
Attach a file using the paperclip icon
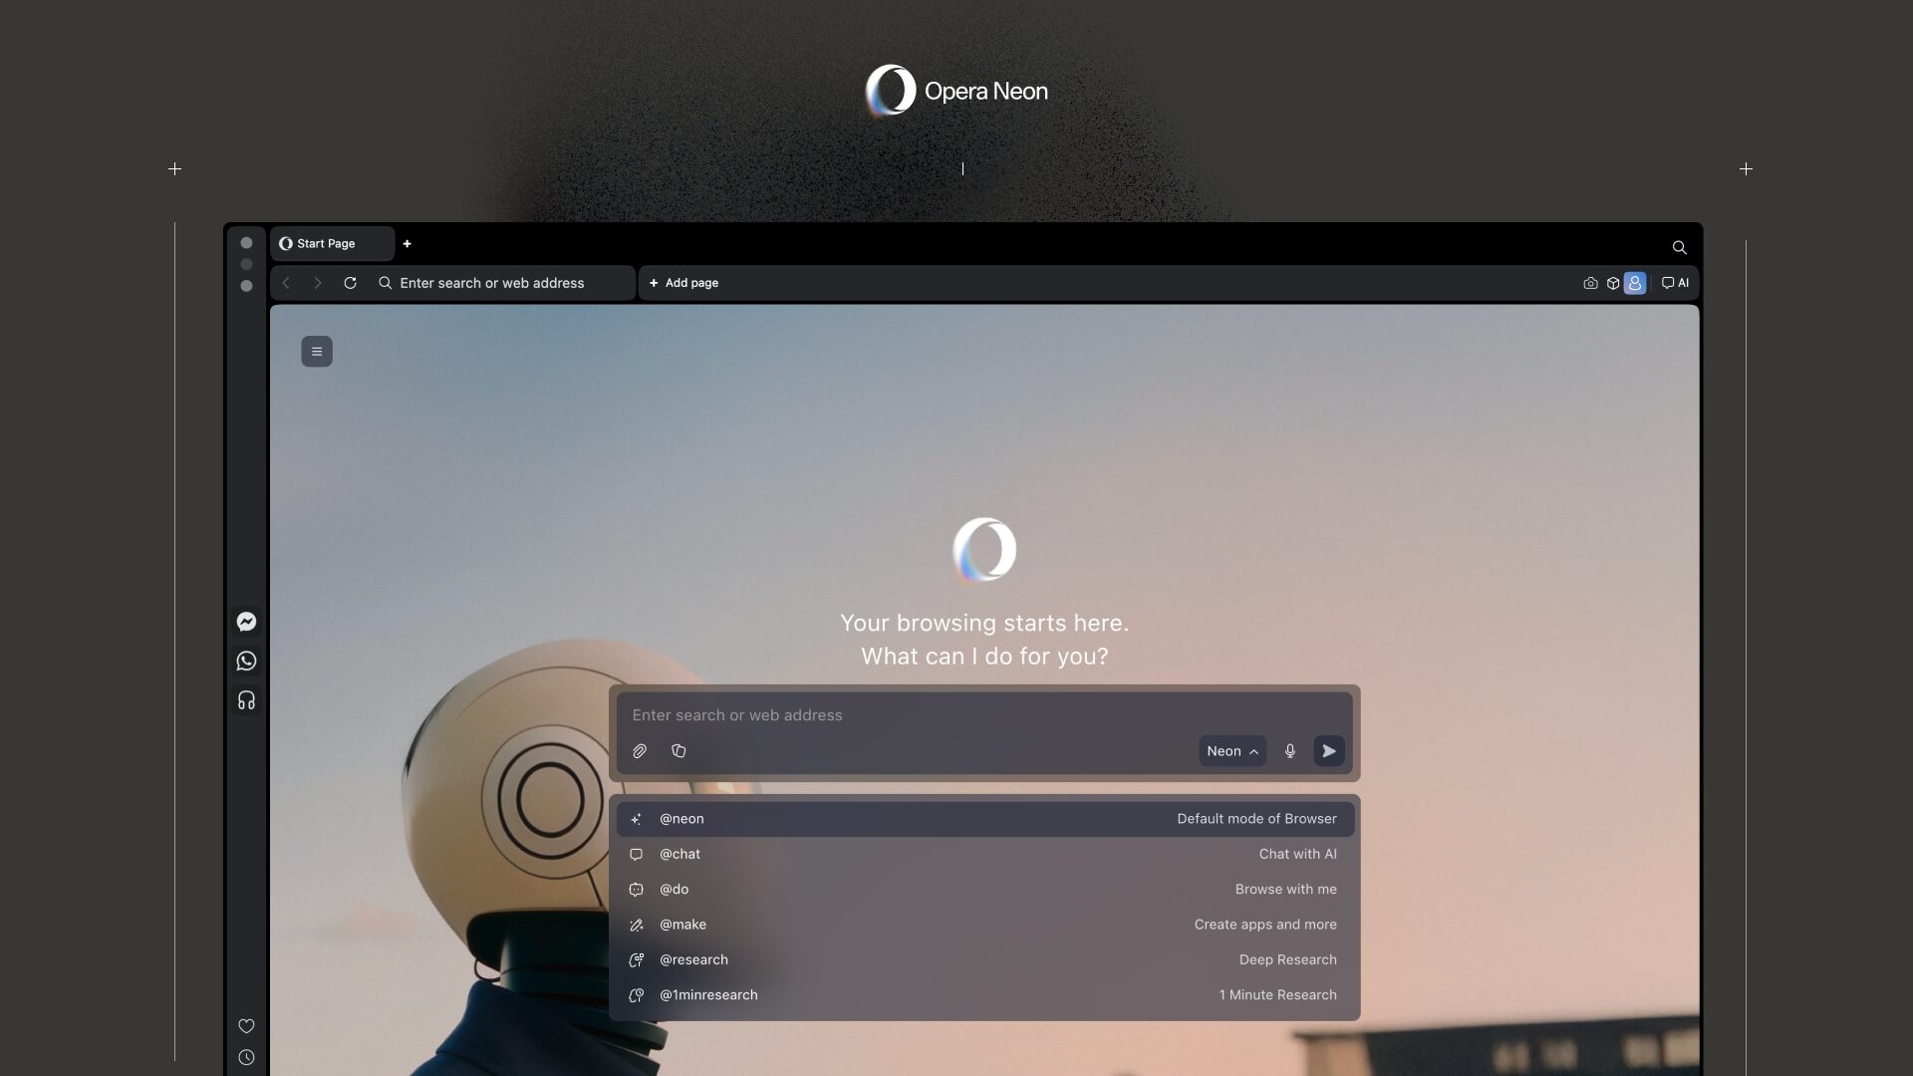pos(639,751)
